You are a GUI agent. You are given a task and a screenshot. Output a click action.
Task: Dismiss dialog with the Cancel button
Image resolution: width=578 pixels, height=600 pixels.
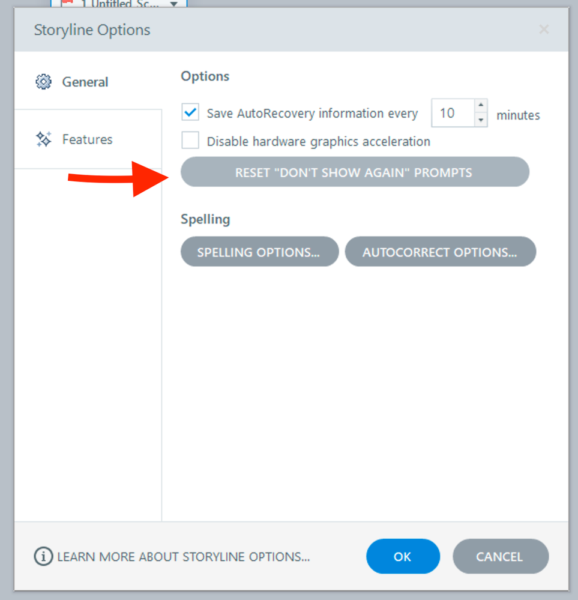[500, 557]
